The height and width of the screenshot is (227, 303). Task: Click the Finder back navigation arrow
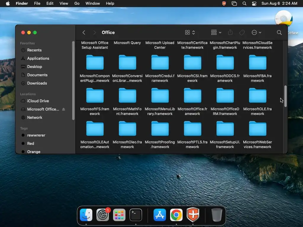pyautogui.click(x=84, y=33)
